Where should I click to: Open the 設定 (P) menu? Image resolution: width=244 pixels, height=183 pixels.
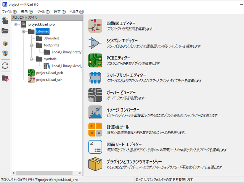60,12
